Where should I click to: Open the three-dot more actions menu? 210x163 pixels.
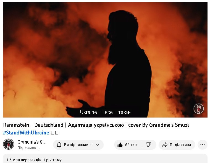(203, 145)
